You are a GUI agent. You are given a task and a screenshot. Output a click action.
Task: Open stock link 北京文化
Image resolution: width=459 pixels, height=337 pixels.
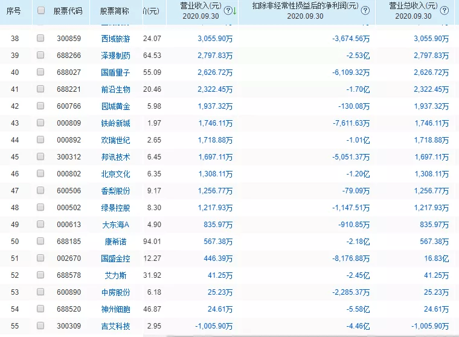click(115, 174)
